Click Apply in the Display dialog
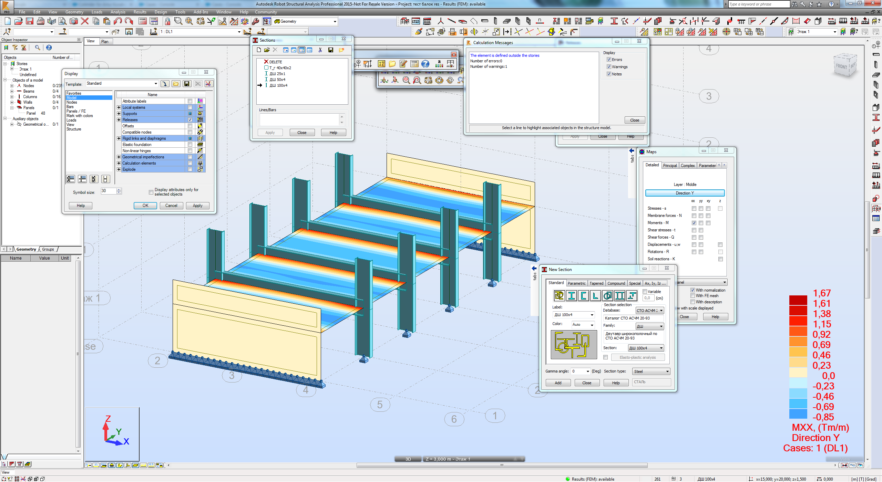Screen dimensions: 882x482 click(197, 206)
